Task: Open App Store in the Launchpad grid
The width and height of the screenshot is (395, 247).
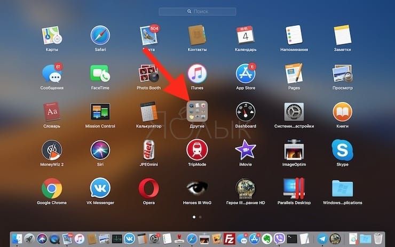Action: point(246,74)
